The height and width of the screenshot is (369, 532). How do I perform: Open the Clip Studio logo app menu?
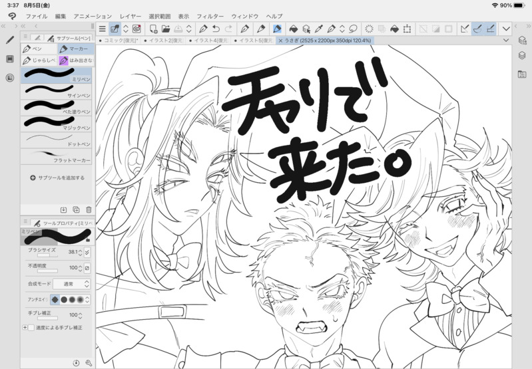tap(12, 16)
